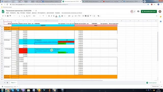This screenshot has width=163, height=92.
Task: Print the spreadsheet using printer icon
Action: coord(8,16)
